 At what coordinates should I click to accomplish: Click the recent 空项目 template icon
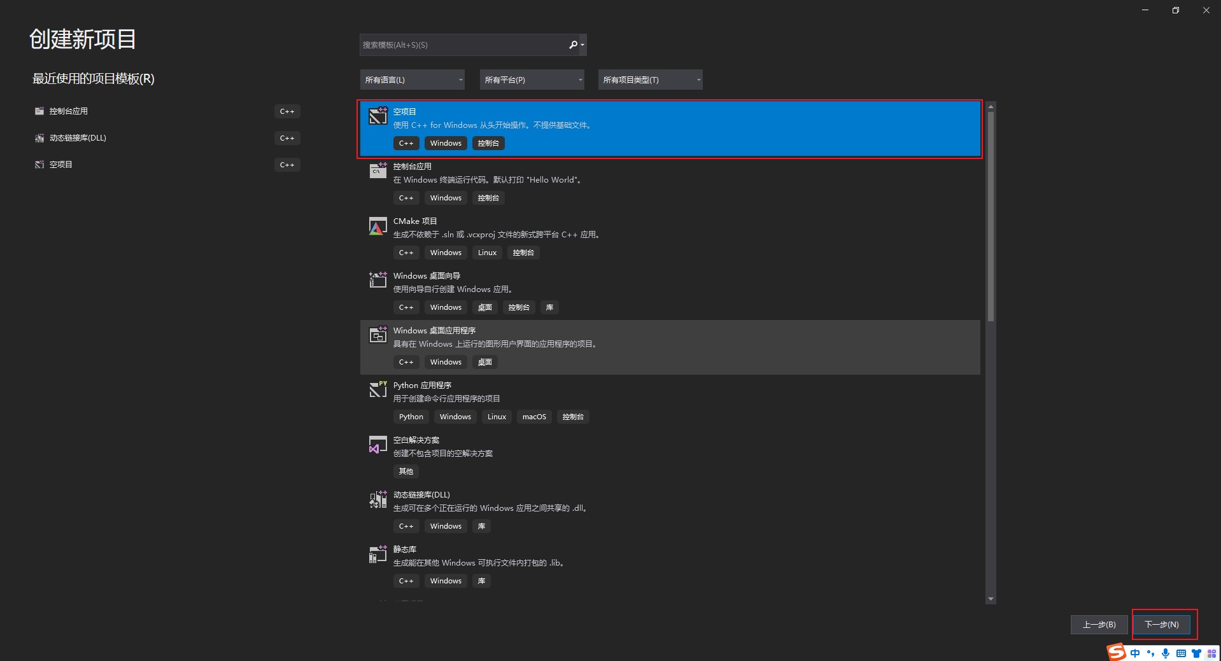39,165
